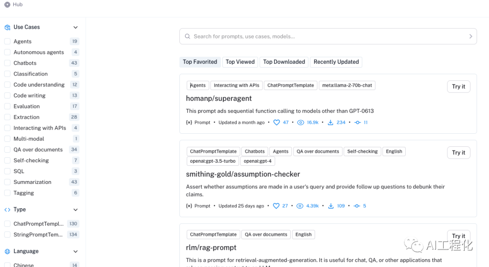The image size is (489, 267).
Task: Focus the prompt search field
Action: [328, 37]
